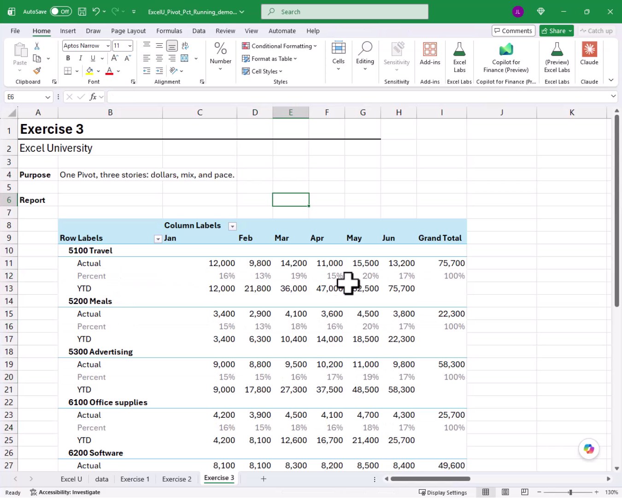The height and width of the screenshot is (498, 622).
Task: Adjust the zoom slider
Action: (570, 492)
